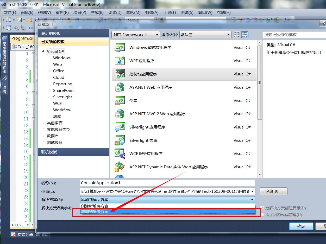
Task: Expand the SharePoint tree node
Action: (49, 90)
